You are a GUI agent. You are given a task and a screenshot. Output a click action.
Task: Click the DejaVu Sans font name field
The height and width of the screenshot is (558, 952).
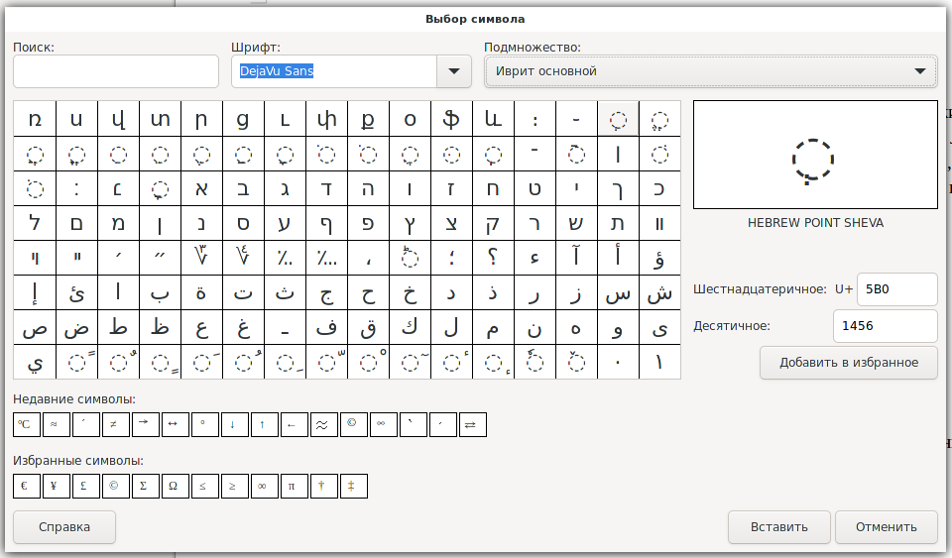(x=334, y=71)
